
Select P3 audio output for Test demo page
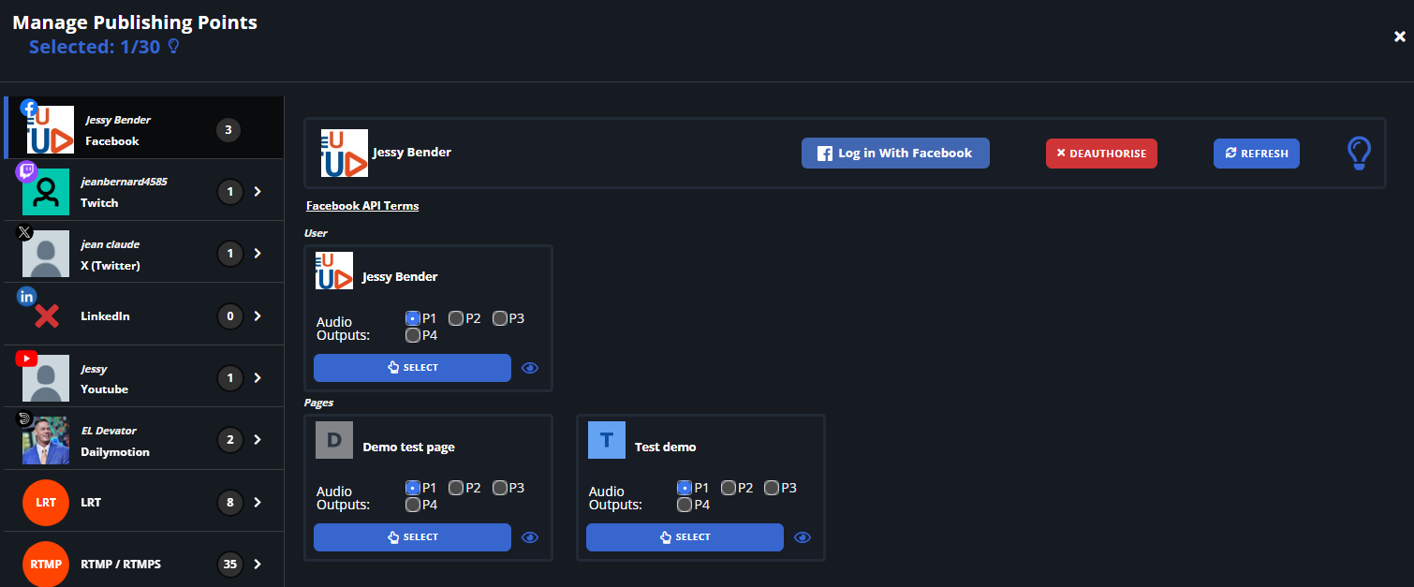772,488
